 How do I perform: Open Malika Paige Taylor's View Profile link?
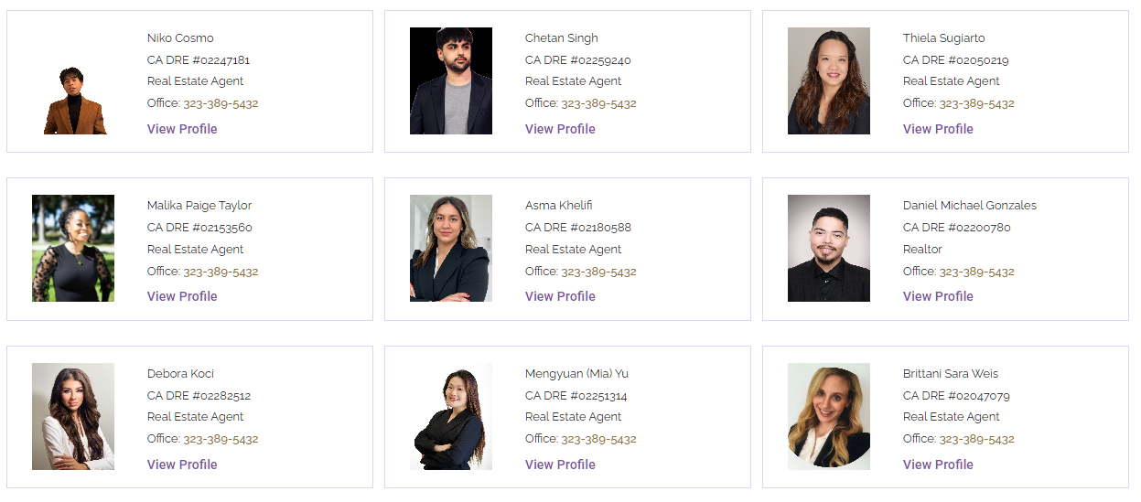(x=182, y=296)
